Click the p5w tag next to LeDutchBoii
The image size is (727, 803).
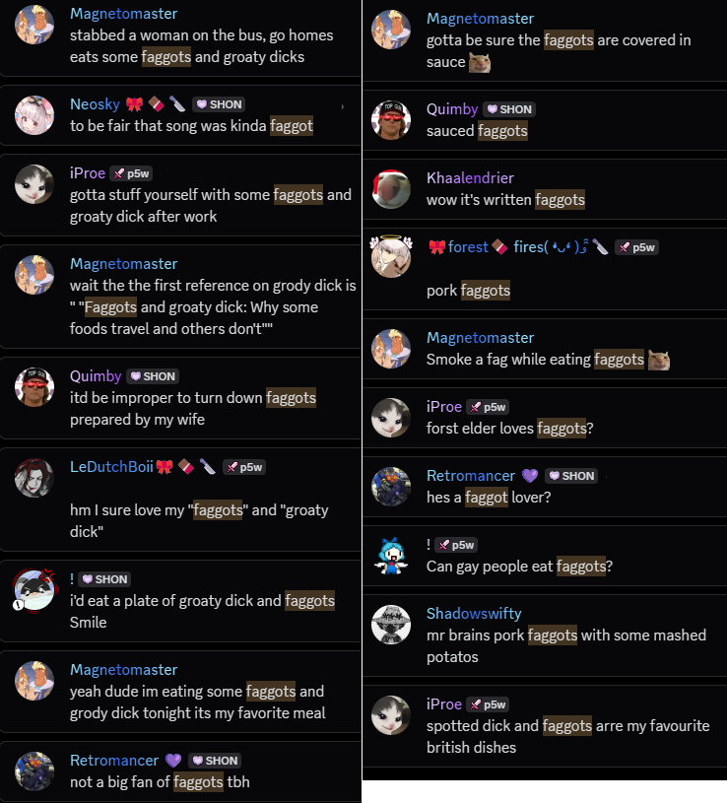244,467
